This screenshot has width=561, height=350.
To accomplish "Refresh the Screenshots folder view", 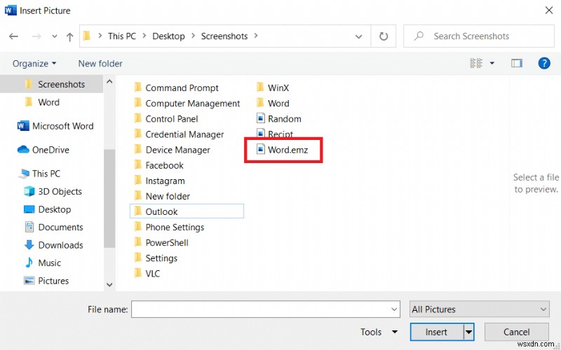I will tap(384, 36).
